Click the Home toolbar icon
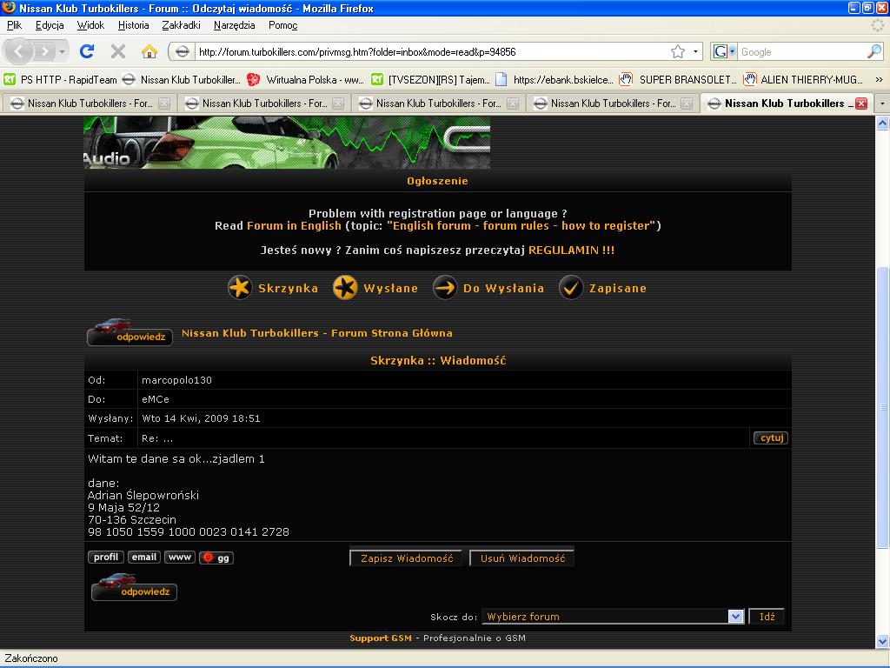This screenshot has height=668, width=890. coord(149,51)
